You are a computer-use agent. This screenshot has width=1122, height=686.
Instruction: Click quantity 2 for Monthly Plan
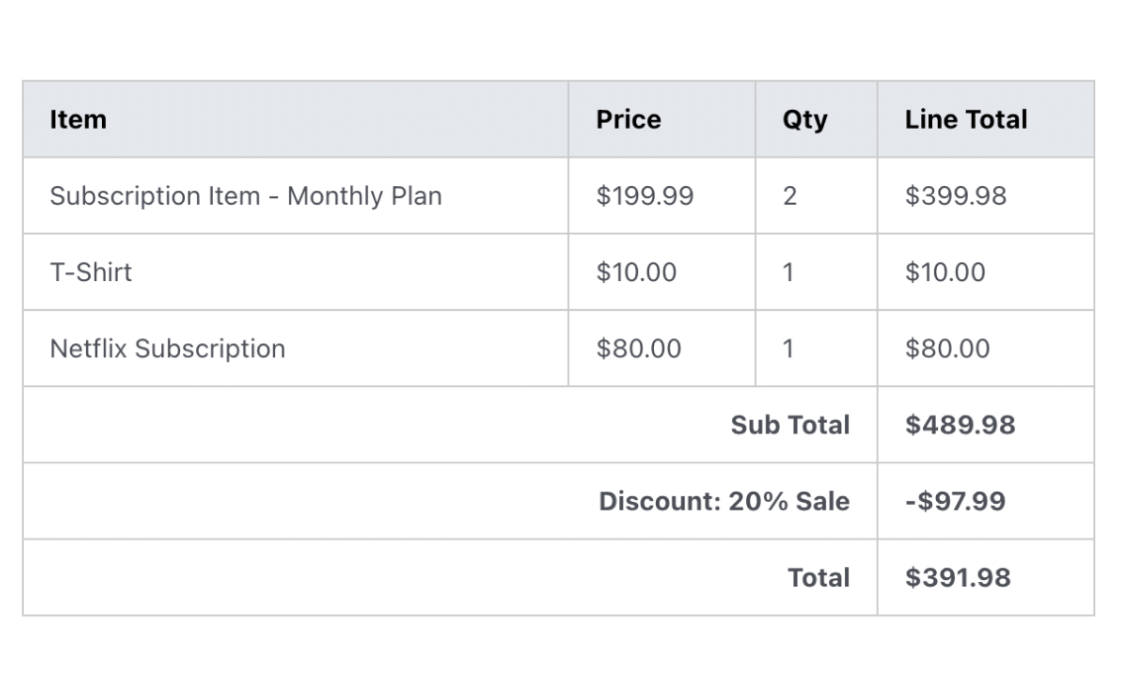pos(790,196)
